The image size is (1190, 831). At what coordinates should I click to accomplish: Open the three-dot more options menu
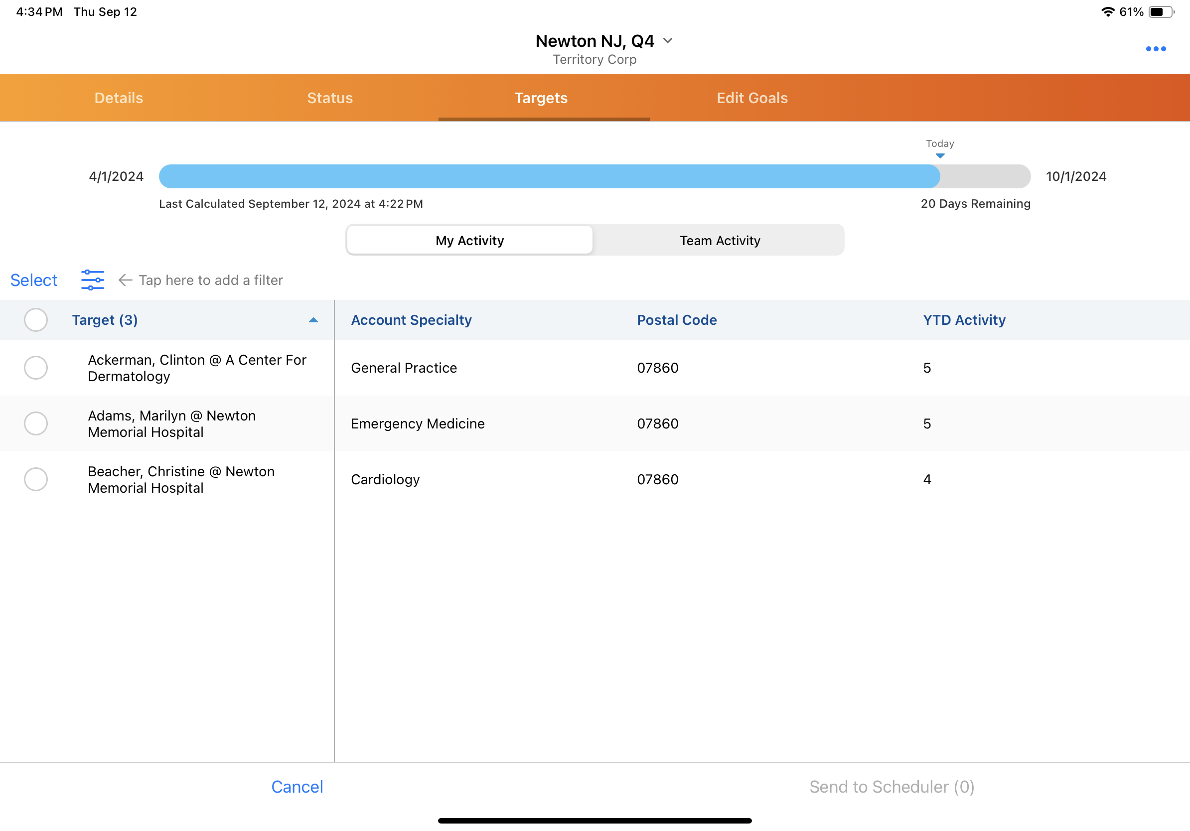pyautogui.click(x=1155, y=49)
